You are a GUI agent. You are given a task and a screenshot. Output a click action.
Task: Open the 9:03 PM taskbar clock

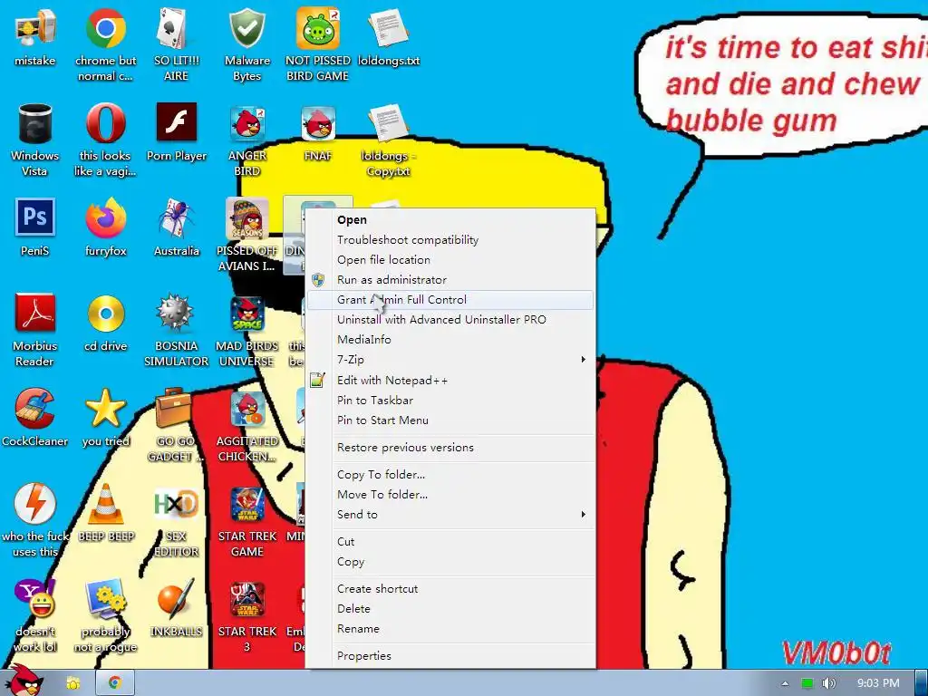click(x=877, y=683)
